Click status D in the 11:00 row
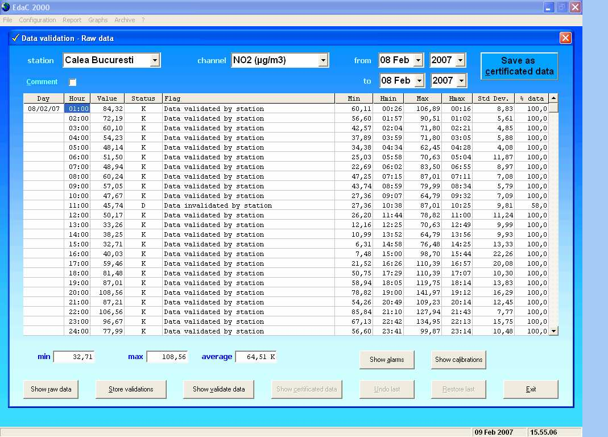The width and height of the screenshot is (608, 437). point(143,205)
